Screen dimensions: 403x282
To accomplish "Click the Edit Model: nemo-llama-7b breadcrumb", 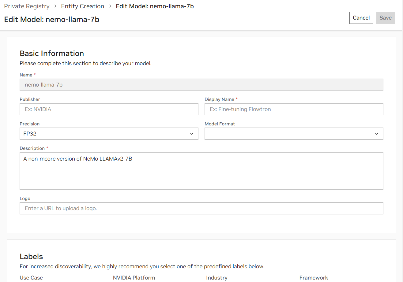I will point(155,6).
